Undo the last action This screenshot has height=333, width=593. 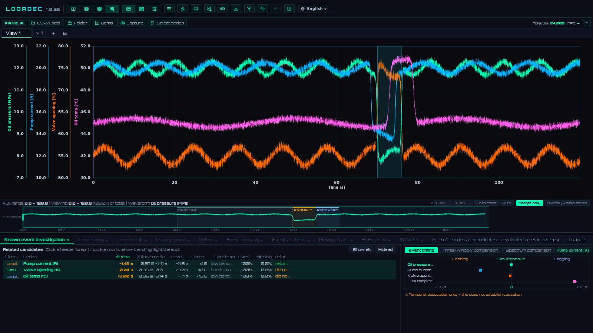click(x=263, y=9)
